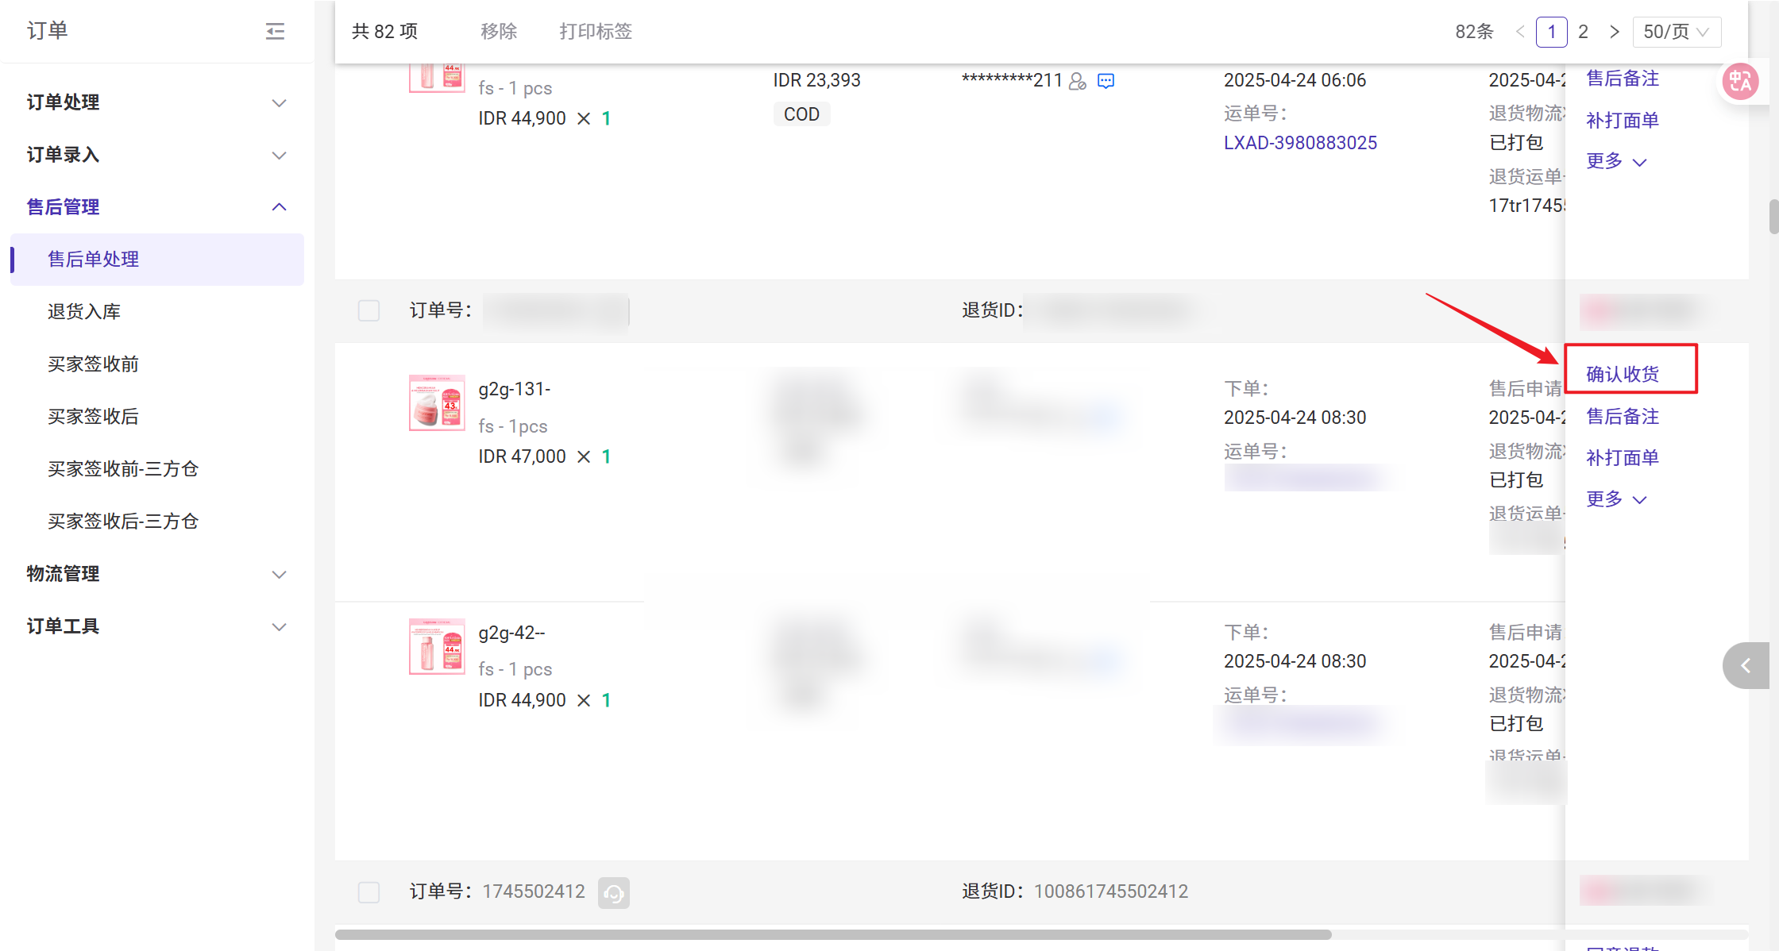Open tracking number LXAD-3980883025

[x=1300, y=143]
